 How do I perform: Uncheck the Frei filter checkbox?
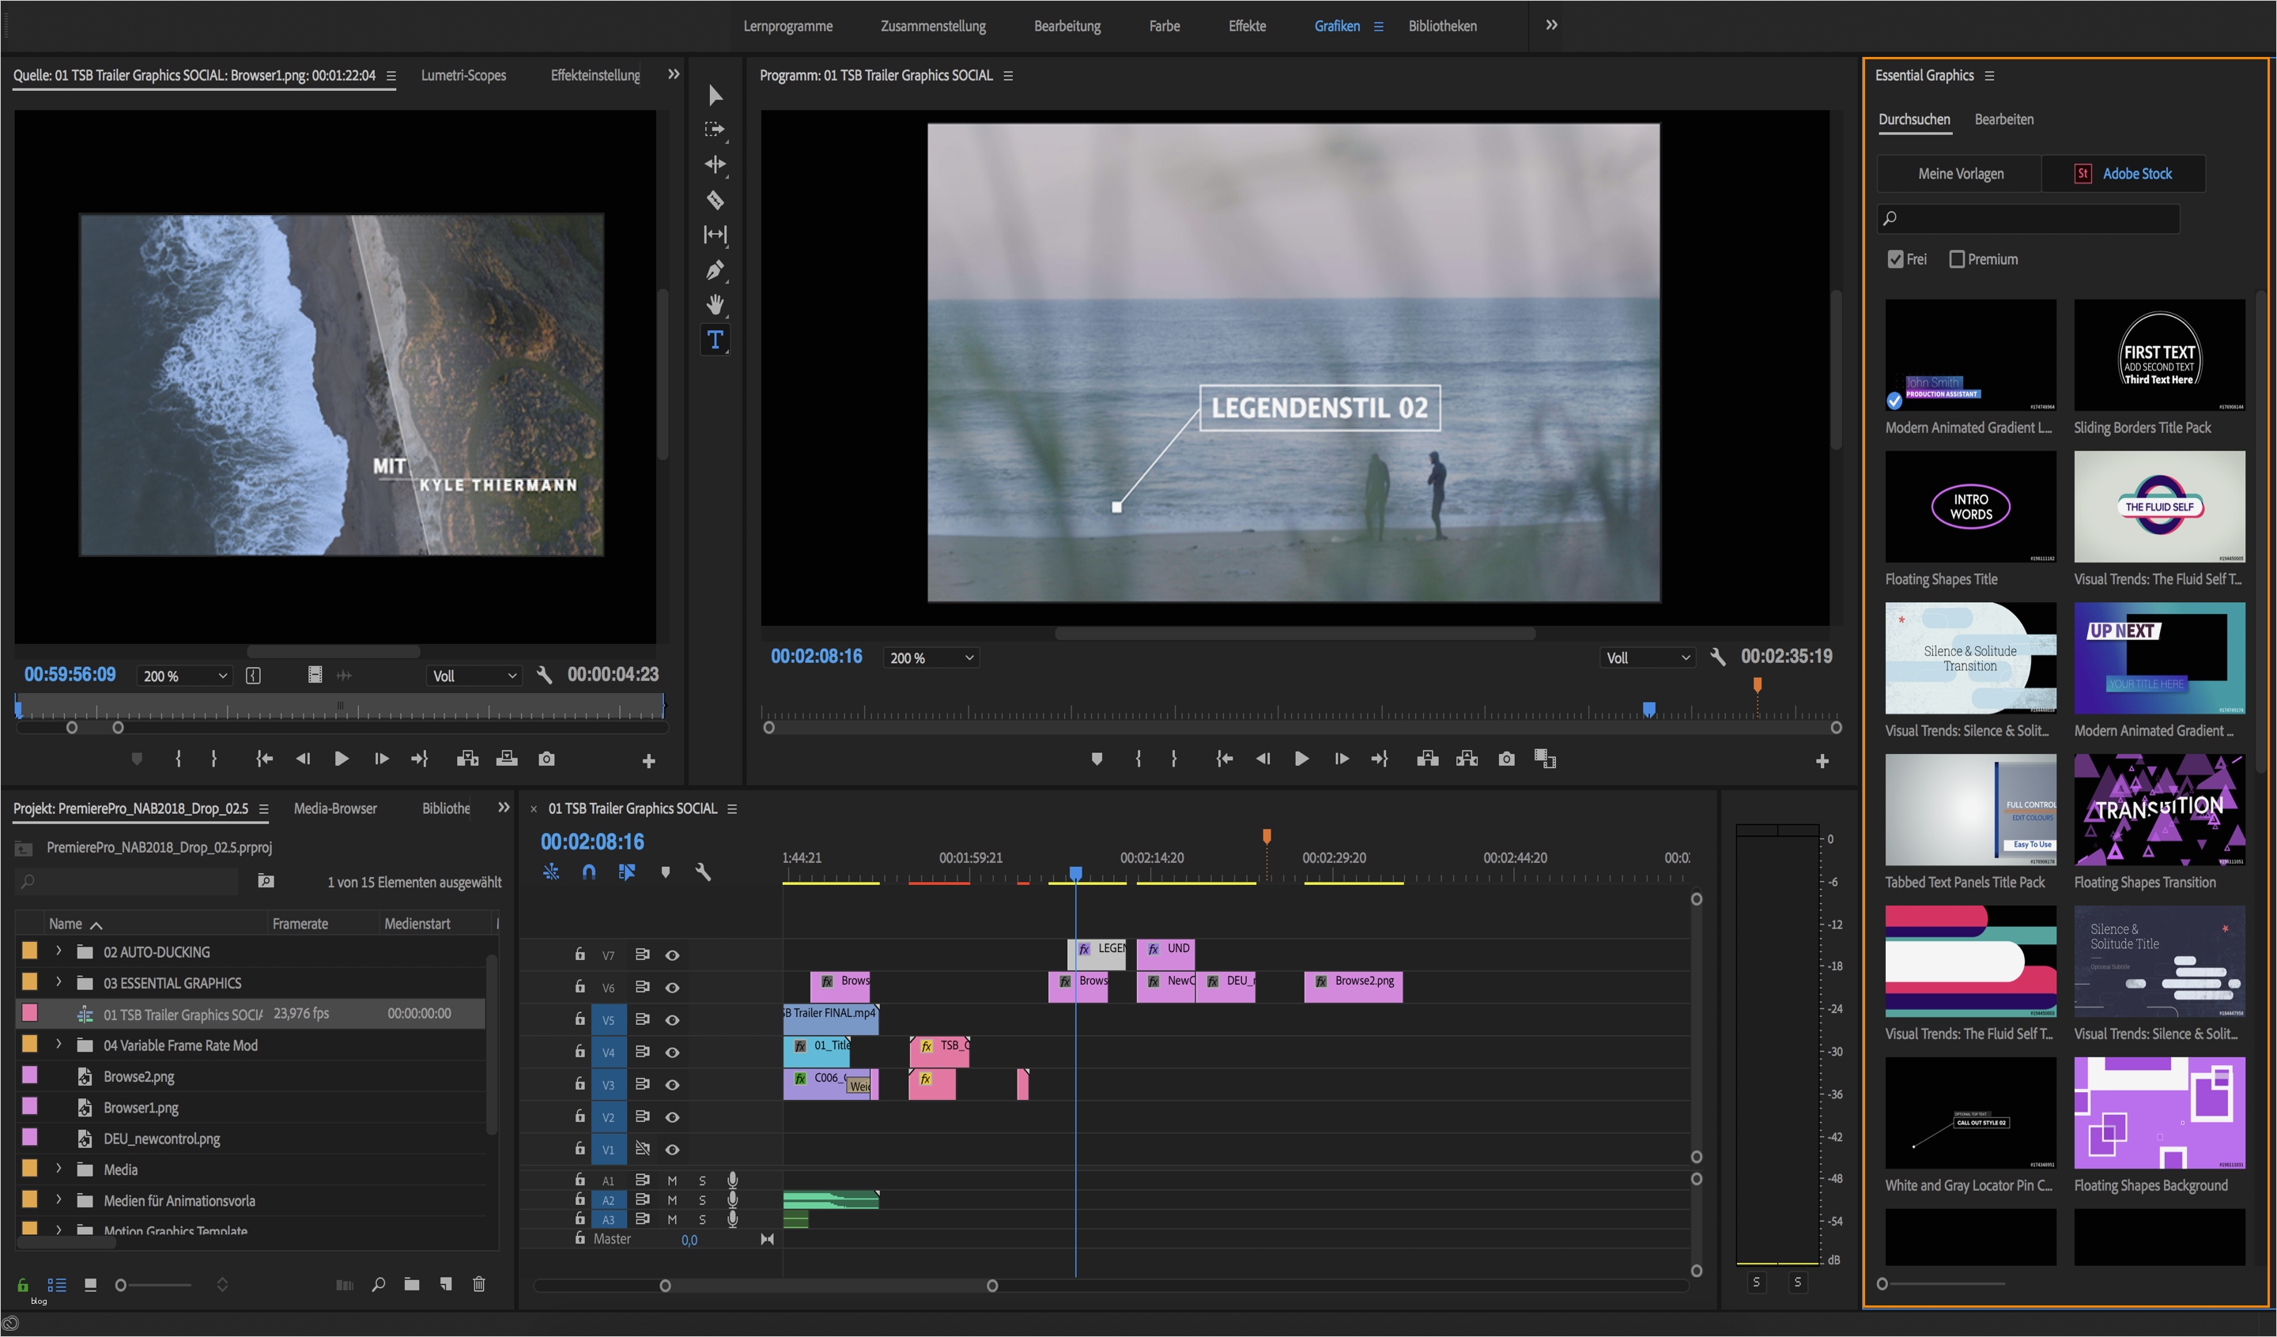1896,259
